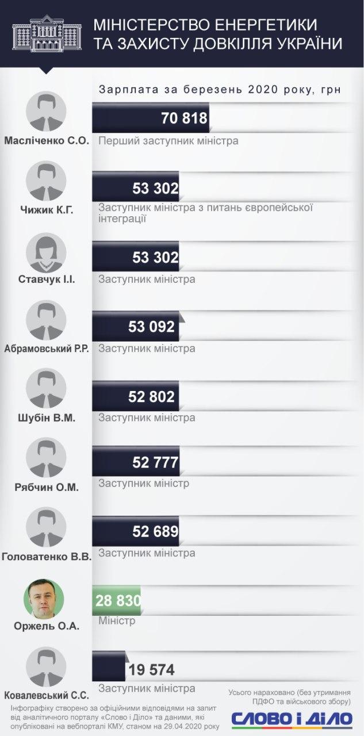This screenshot has width=364, height=736.
Task: Click Оржель О.А. minister photo
Action: tap(47, 597)
